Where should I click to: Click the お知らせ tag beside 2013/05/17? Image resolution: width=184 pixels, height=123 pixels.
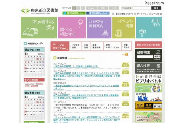coord(125,116)
